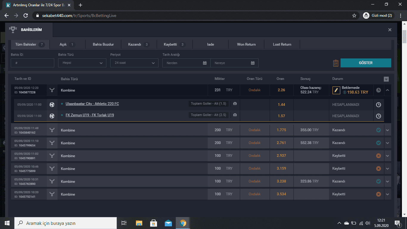407x229 pixels.
Task: Collapse the expanded bet 1045877228 row
Action: pos(387,90)
